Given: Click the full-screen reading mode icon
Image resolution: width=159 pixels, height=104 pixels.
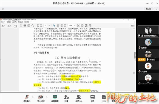Looking at the screenshot, I should [x=86, y=26].
